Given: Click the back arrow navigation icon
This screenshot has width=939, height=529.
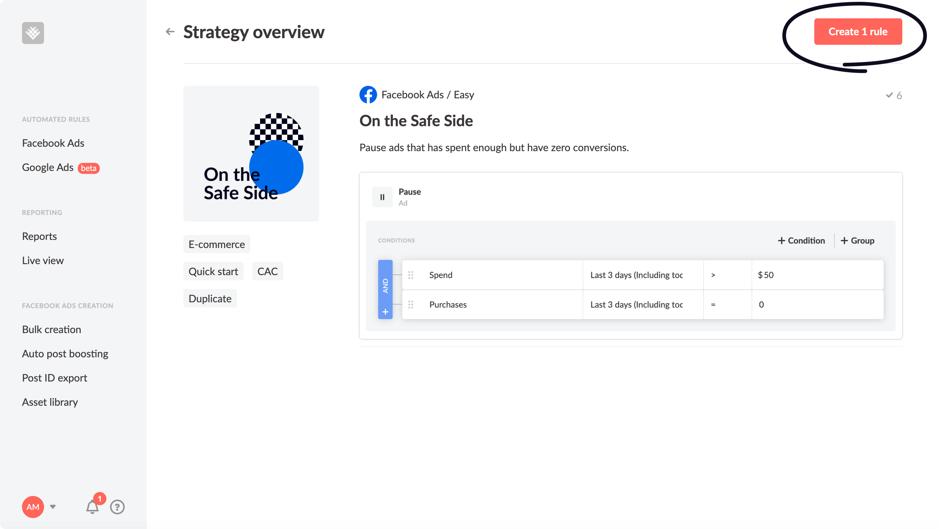Looking at the screenshot, I should (x=169, y=32).
